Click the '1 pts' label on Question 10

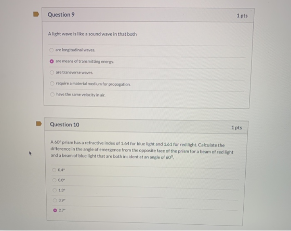pos(236,128)
